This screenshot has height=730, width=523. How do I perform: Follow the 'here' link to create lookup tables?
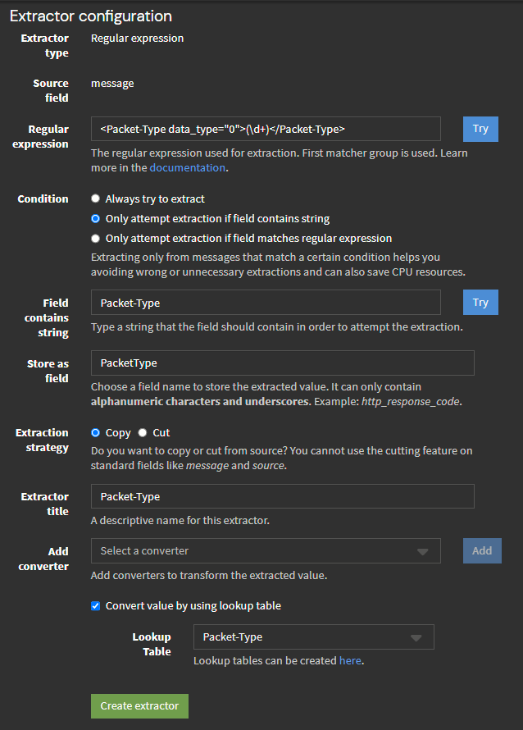[x=350, y=660]
